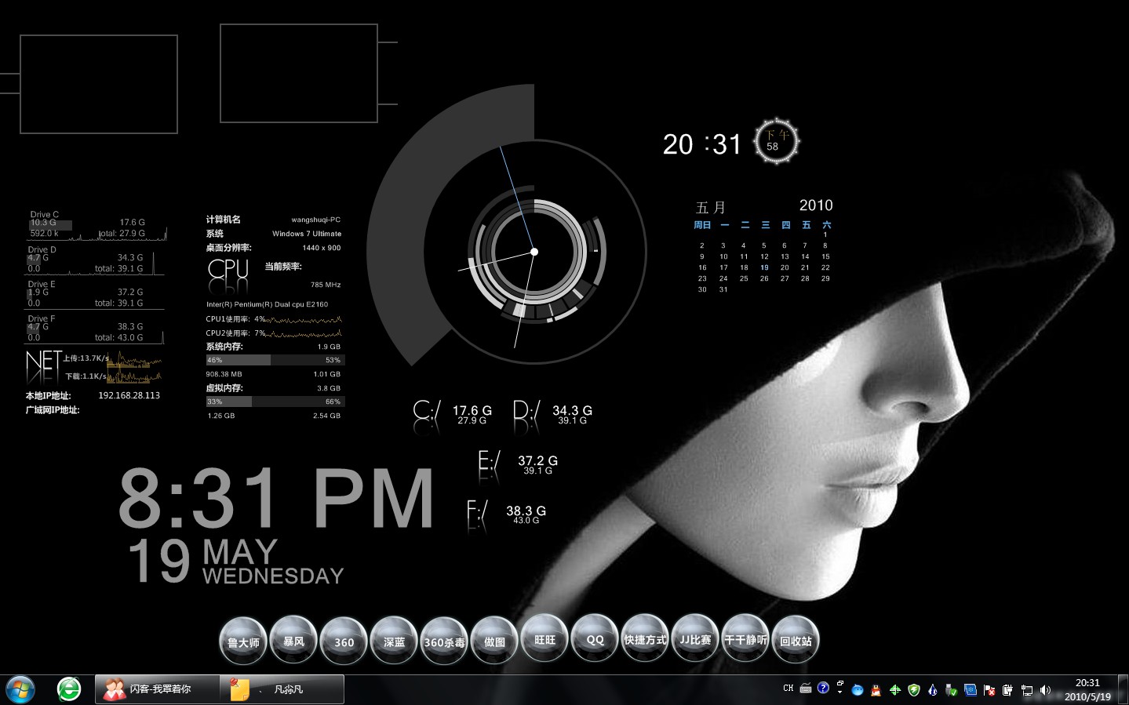Open the blue AliWangWang tray icon
Screen dimensions: 1129x705
[858, 690]
